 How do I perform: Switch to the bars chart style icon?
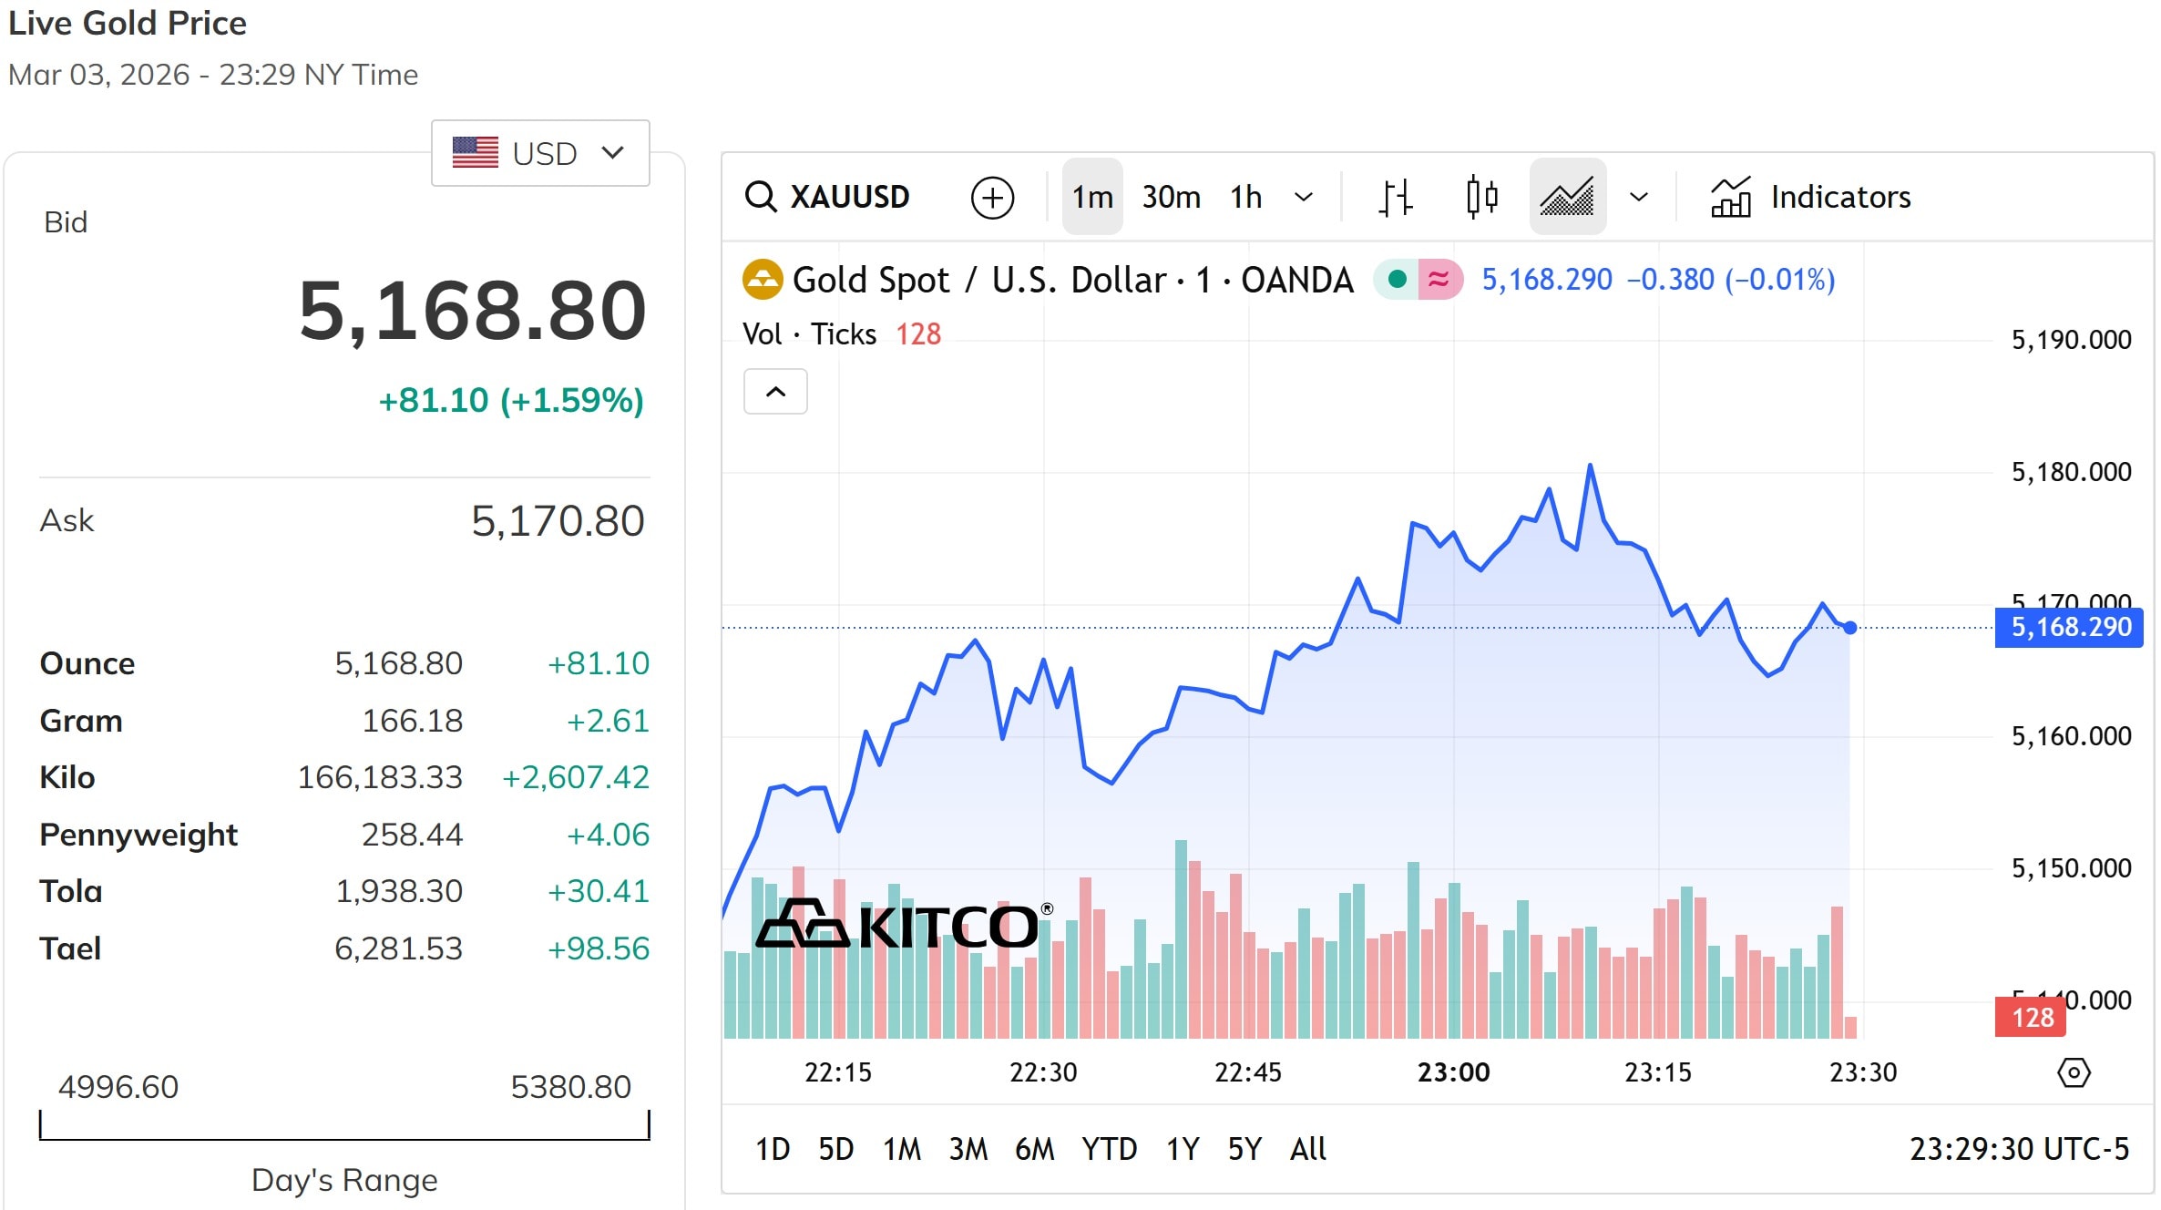1395,197
